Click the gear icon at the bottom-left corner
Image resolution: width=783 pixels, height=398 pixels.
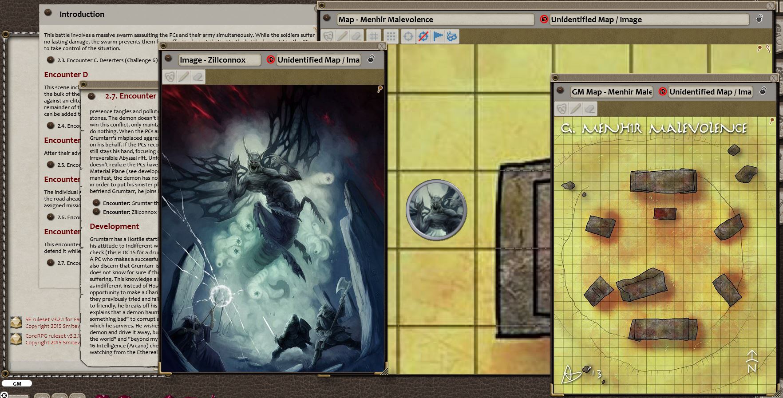coord(4,395)
